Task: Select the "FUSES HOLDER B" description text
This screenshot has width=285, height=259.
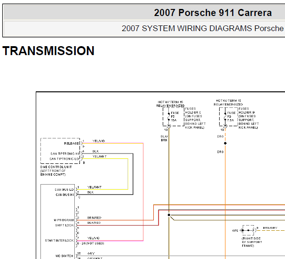Action: (x=249, y=118)
